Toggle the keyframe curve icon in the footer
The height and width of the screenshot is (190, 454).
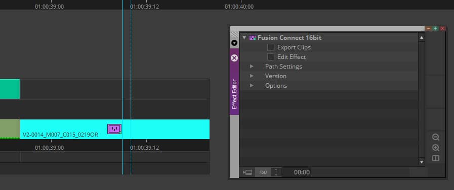click(x=263, y=172)
